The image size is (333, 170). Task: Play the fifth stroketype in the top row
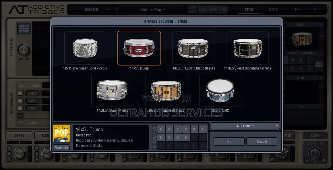click(195, 129)
